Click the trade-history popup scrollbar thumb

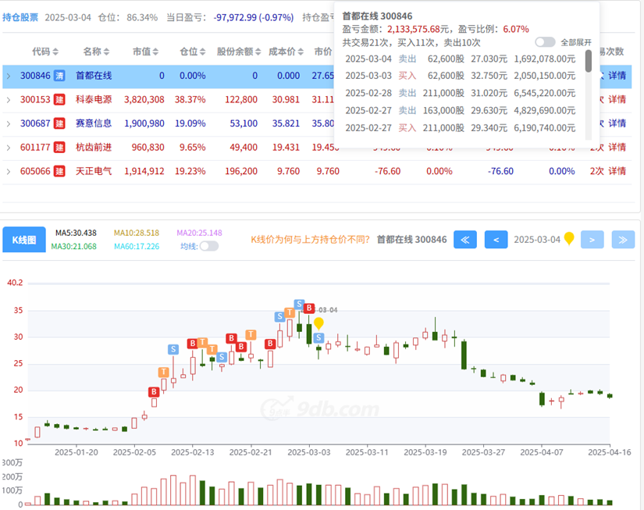[588, 61]
